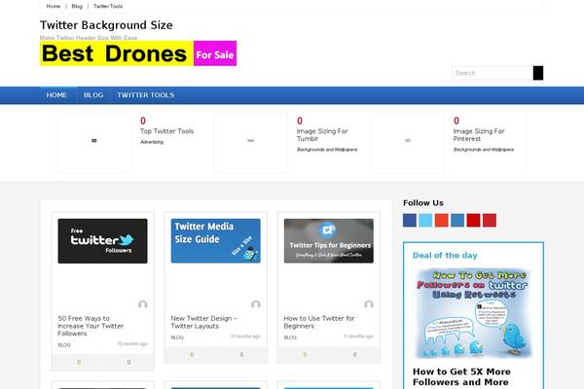Open the dark blue Facebook follow icon
Screen dimensions: 584x389
(410, 221)
